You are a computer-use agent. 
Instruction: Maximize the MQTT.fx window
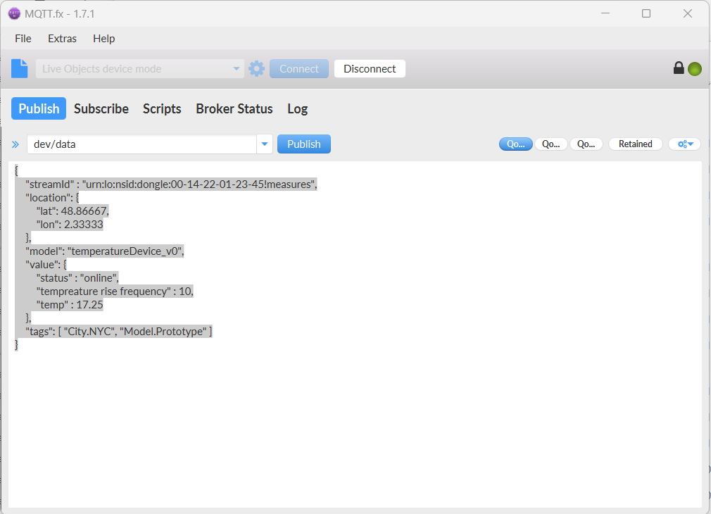click(x=646, y=13)
